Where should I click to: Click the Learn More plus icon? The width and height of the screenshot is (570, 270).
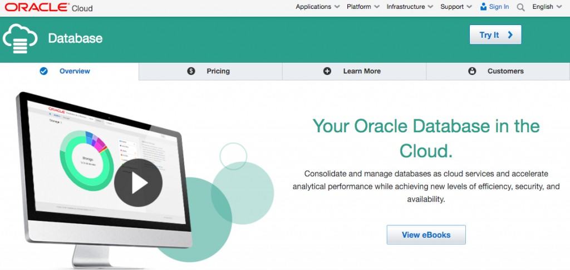(327, 71)
